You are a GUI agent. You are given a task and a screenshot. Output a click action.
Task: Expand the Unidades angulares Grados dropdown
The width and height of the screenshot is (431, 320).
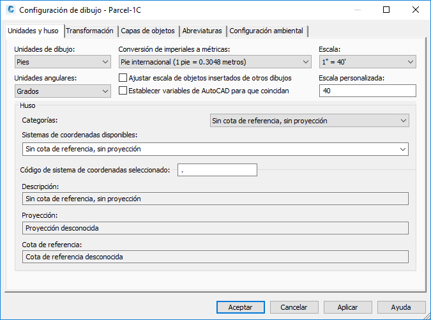click(x=63, y=91)
